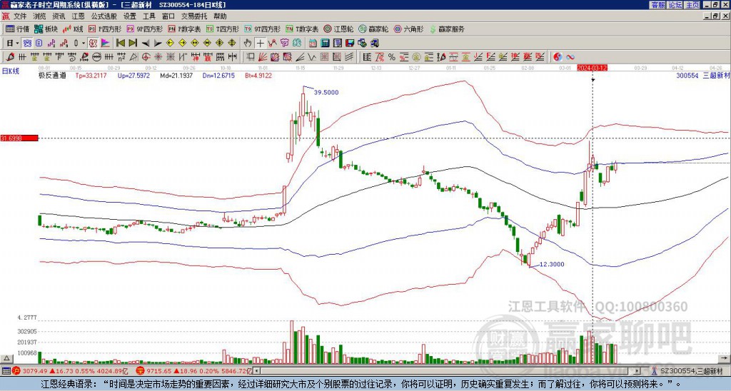
Task: Open the 赢家轮 winner wheel
Action: [373, 29]
